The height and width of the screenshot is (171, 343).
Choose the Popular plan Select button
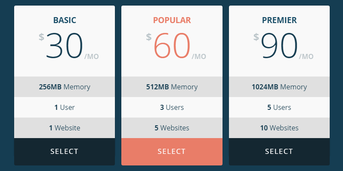171,151
